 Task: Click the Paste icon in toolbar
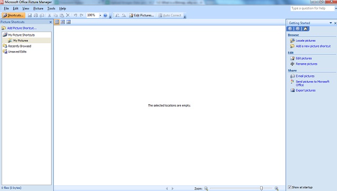tap(62, 15)
